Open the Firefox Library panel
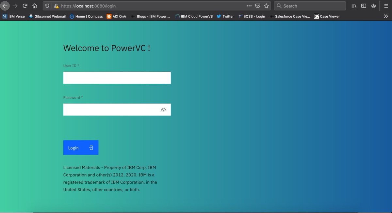392x213 pixels. coord(354,6)
